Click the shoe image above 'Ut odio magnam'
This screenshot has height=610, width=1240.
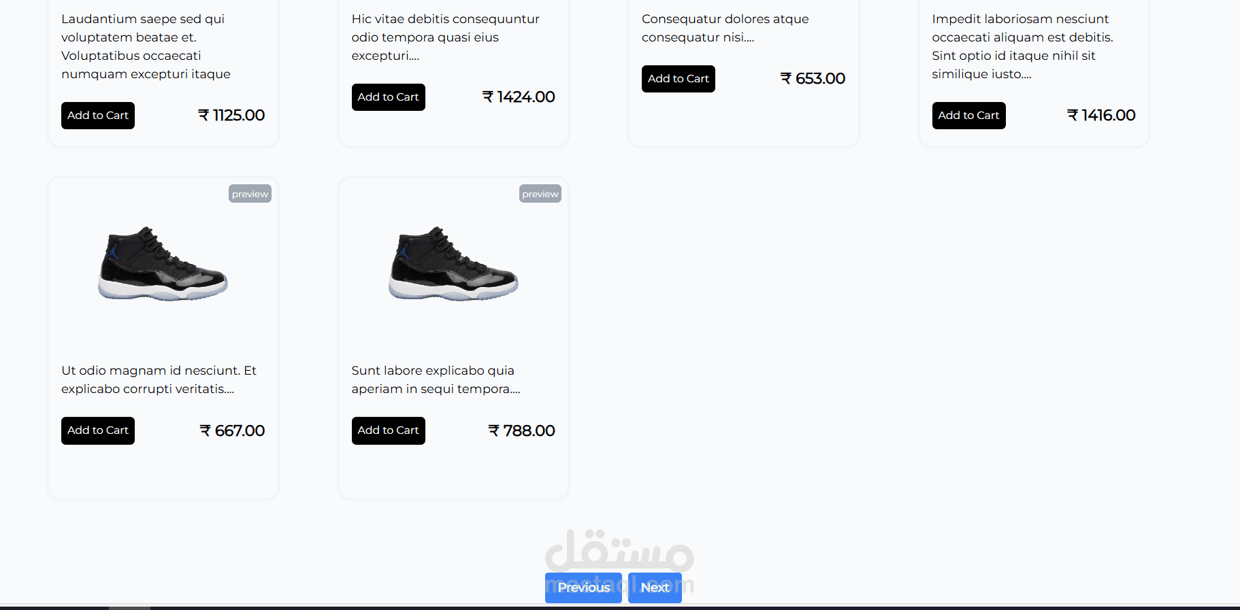click(163, 264)
